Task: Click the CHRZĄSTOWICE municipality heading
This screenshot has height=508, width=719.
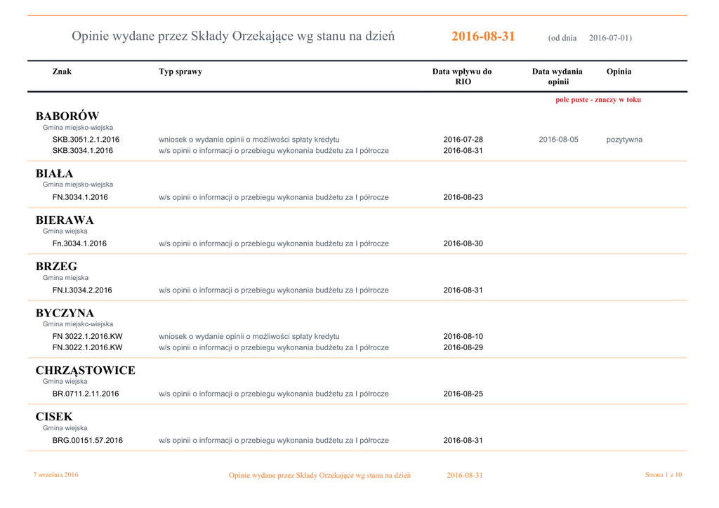Action: (x=85, y=370)
